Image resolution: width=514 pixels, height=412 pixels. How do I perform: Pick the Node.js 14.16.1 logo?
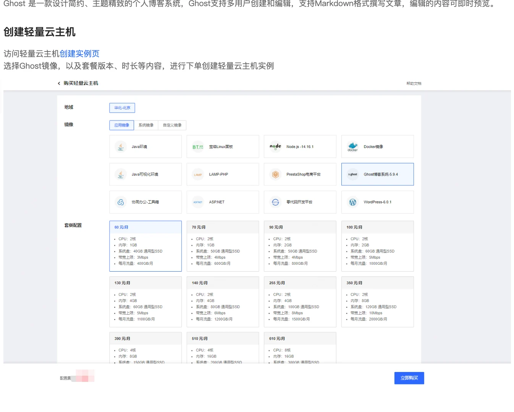pos(275,146)
